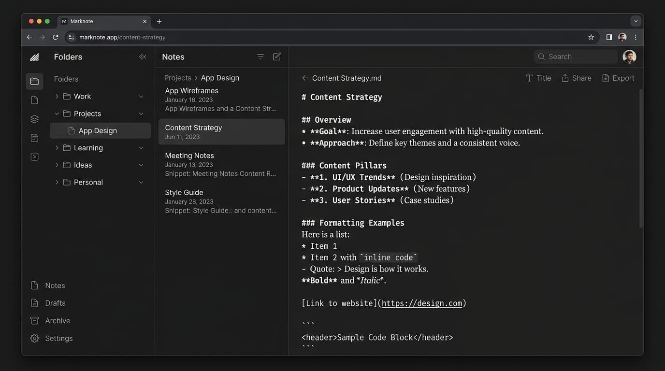
Task: Open the Projects folder options chevron
Action: pyautogui.click(x=141, y=114)
